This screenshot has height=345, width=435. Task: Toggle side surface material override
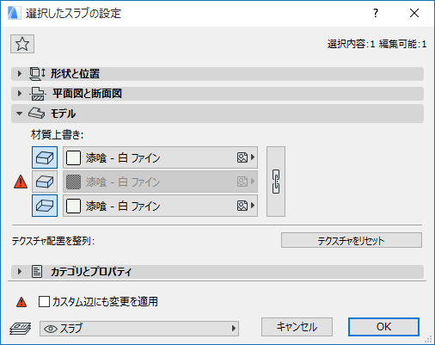click(45, 182)
